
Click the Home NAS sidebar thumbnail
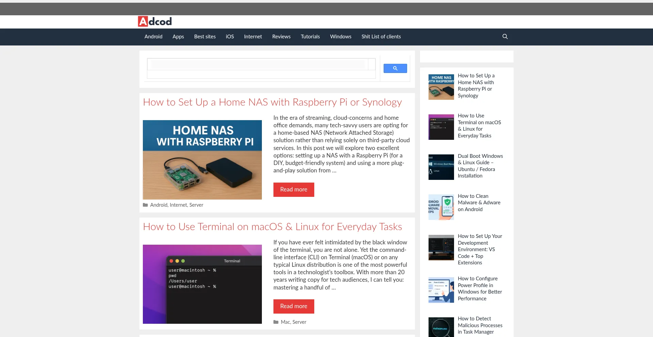click(x=441, y=87)
